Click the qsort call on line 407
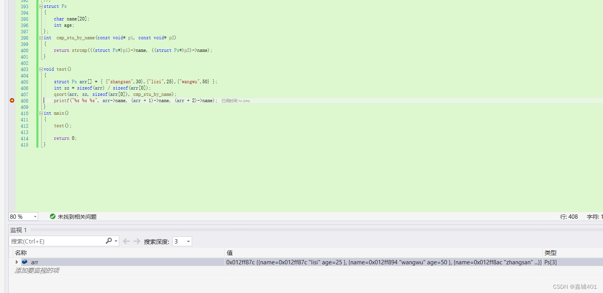Image resolution: width=603 pixels, height=293 pixels. tap(115, 95)
